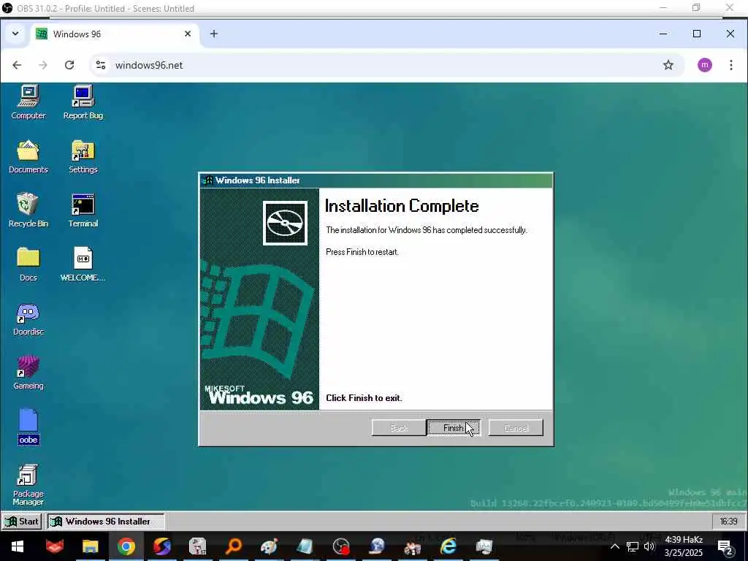The image size is (748, 561).
Task: Bookmark this page with the star
Action: pos(668,65)
